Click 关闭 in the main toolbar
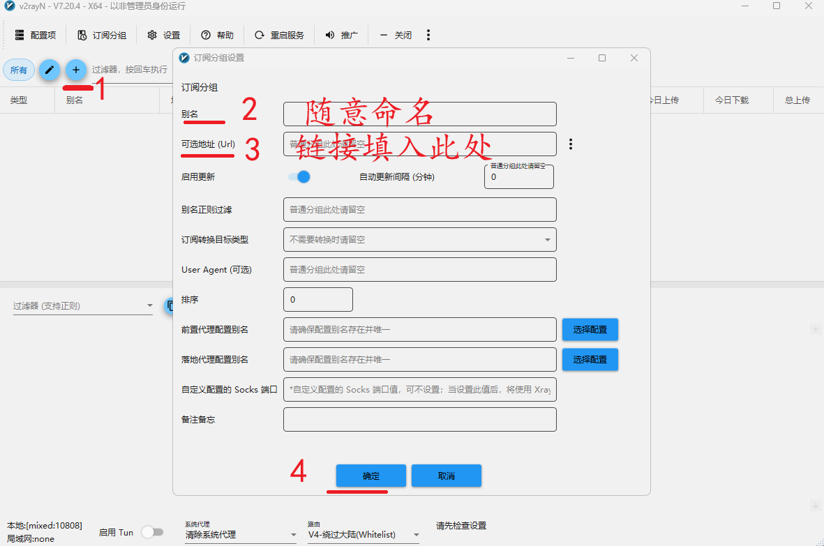The height and width of the screenshot is (546, 824). pos(395,35)
